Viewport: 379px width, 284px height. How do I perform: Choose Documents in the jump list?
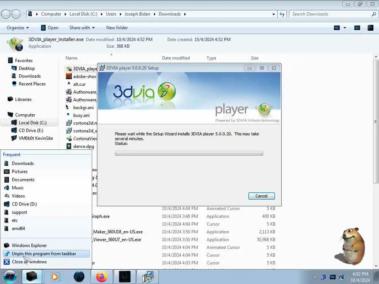(46, 180)
